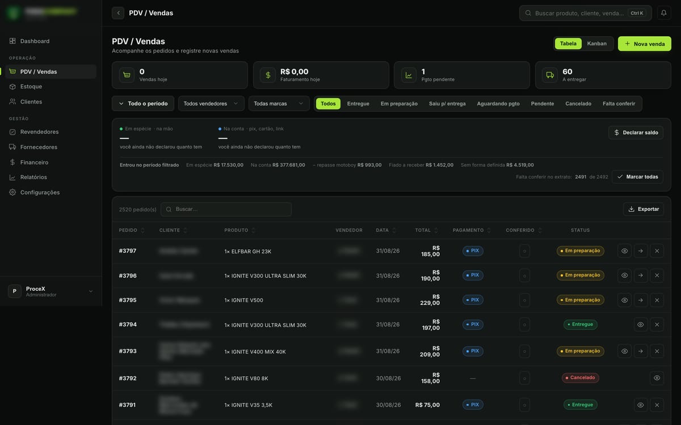Open the notifications bell
Viewport: 681px width, 425px height.
coord(664,13)
